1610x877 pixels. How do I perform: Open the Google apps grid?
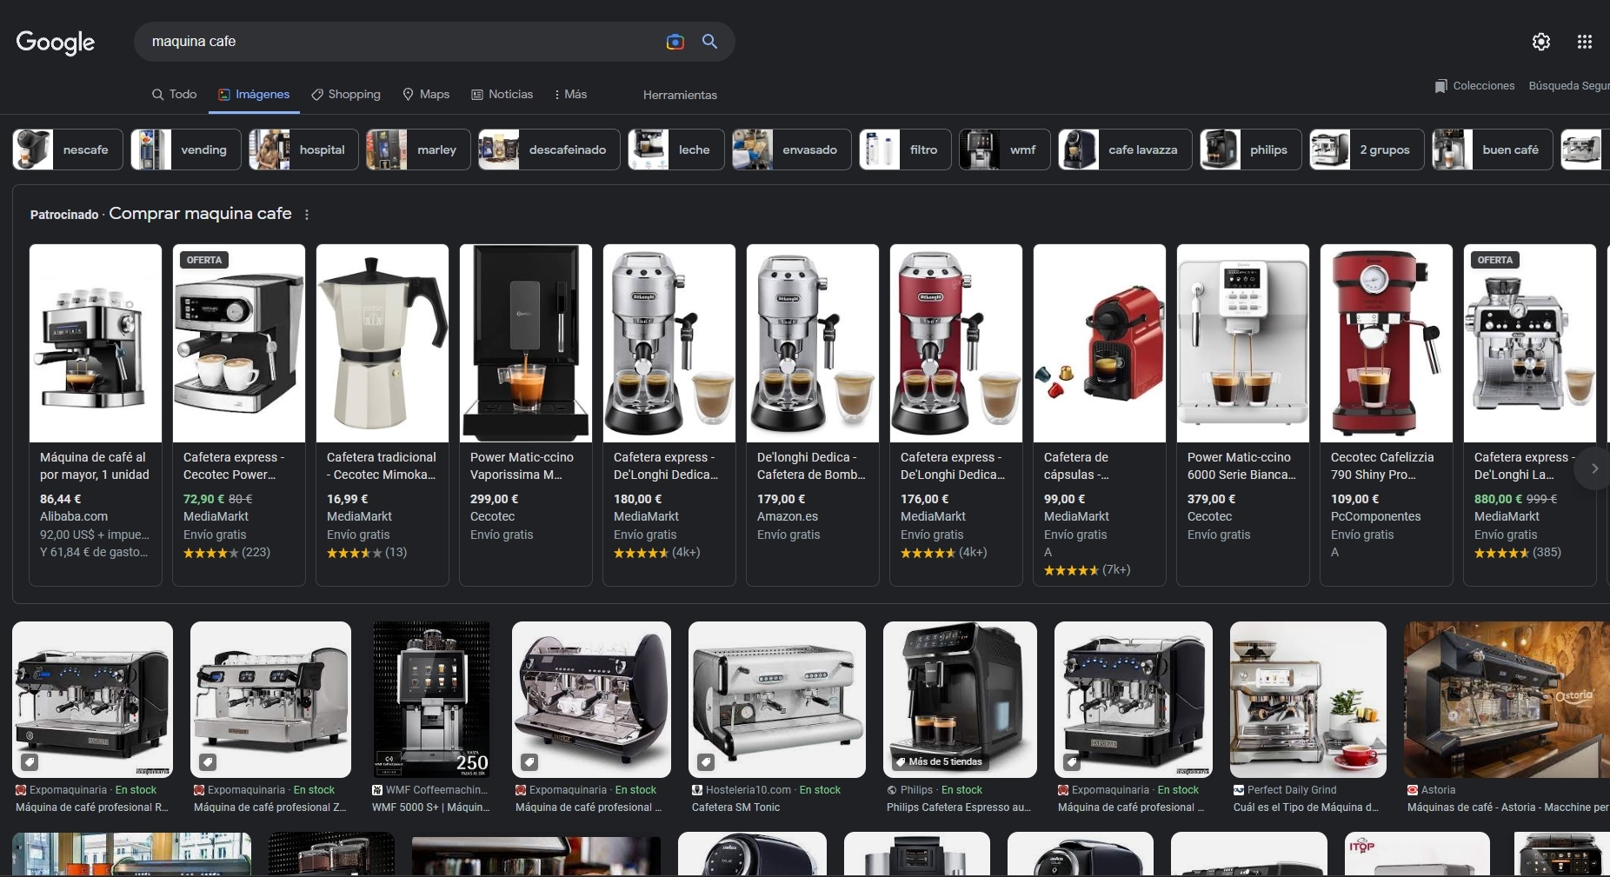coord(1585,42)
